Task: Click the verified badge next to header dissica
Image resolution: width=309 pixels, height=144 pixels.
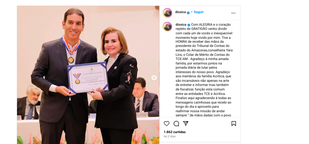Action: 188,12
